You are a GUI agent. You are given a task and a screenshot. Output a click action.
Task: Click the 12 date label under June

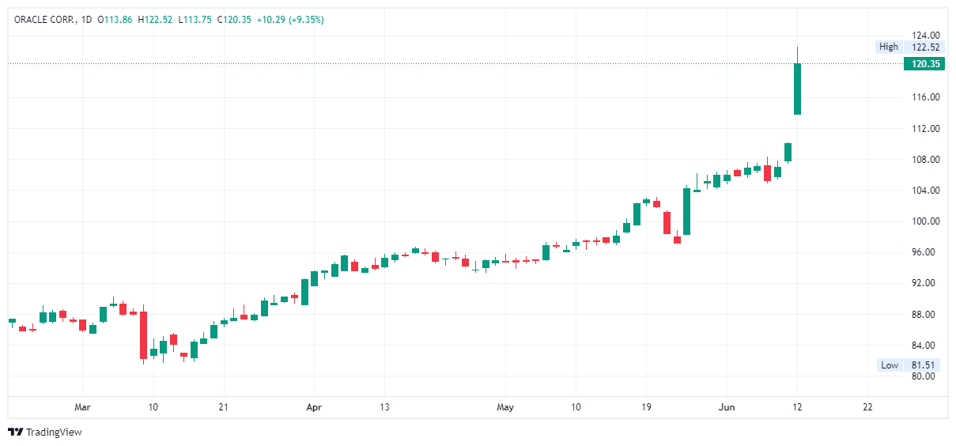[x=797, y=407]
